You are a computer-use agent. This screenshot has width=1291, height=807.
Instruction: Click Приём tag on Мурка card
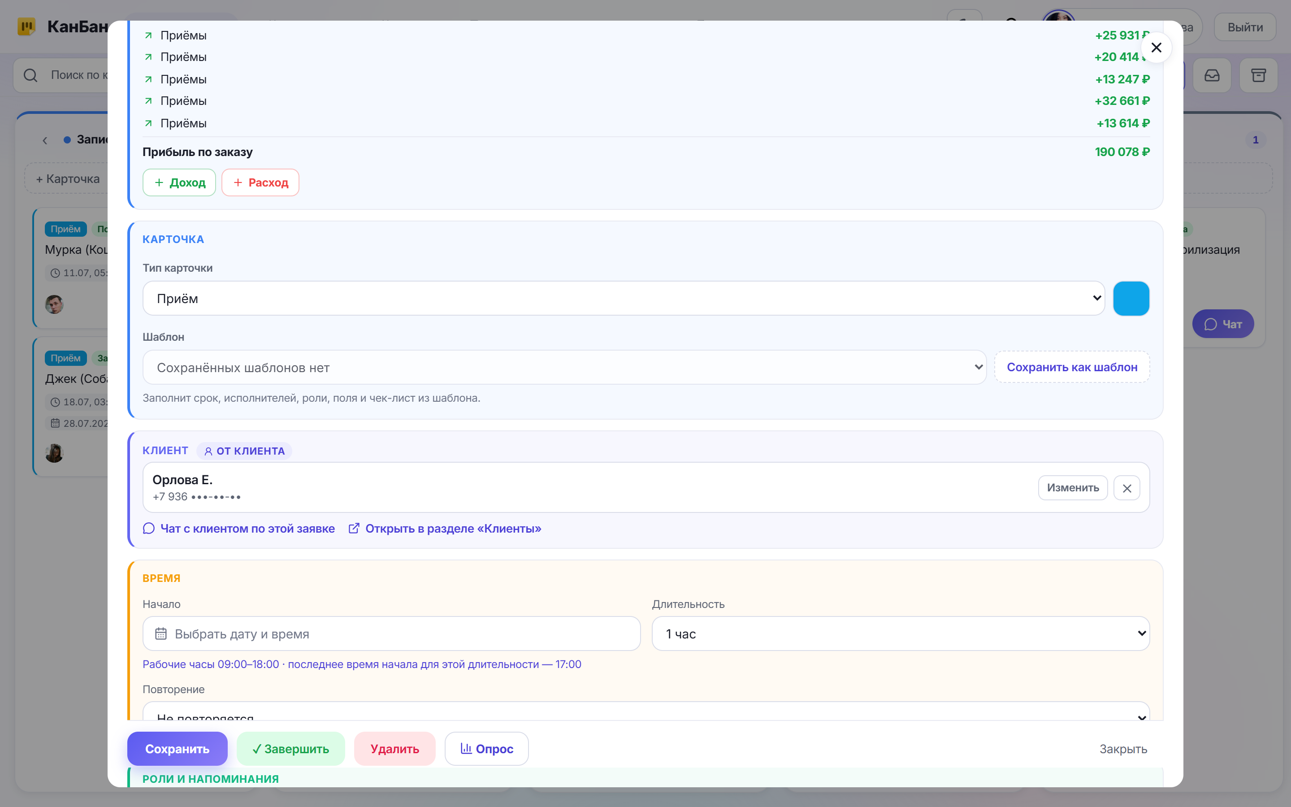pos(65,229)
